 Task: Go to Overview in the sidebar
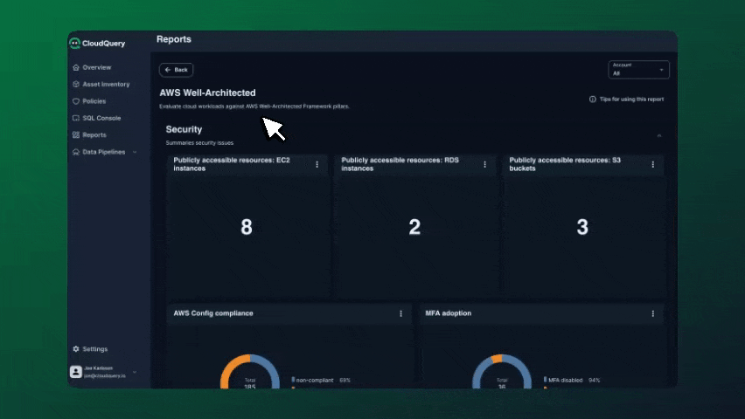[96, 67]
